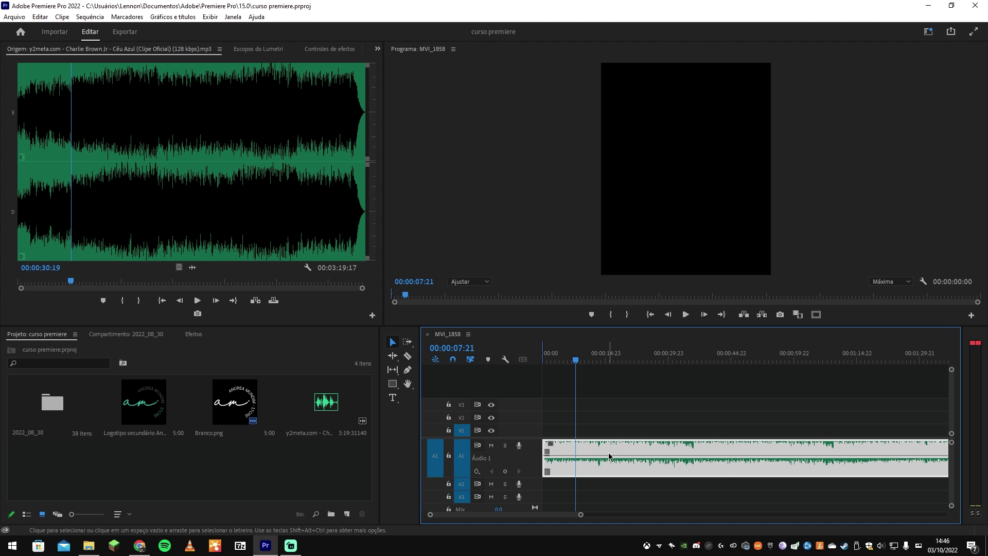Select the Ripple Edit tool

393,356
